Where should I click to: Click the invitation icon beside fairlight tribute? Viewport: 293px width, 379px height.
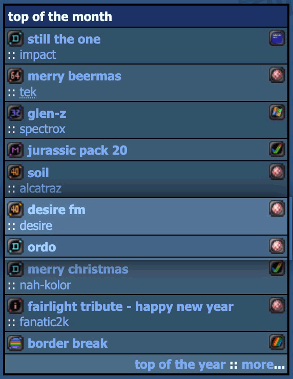(15, 306)
